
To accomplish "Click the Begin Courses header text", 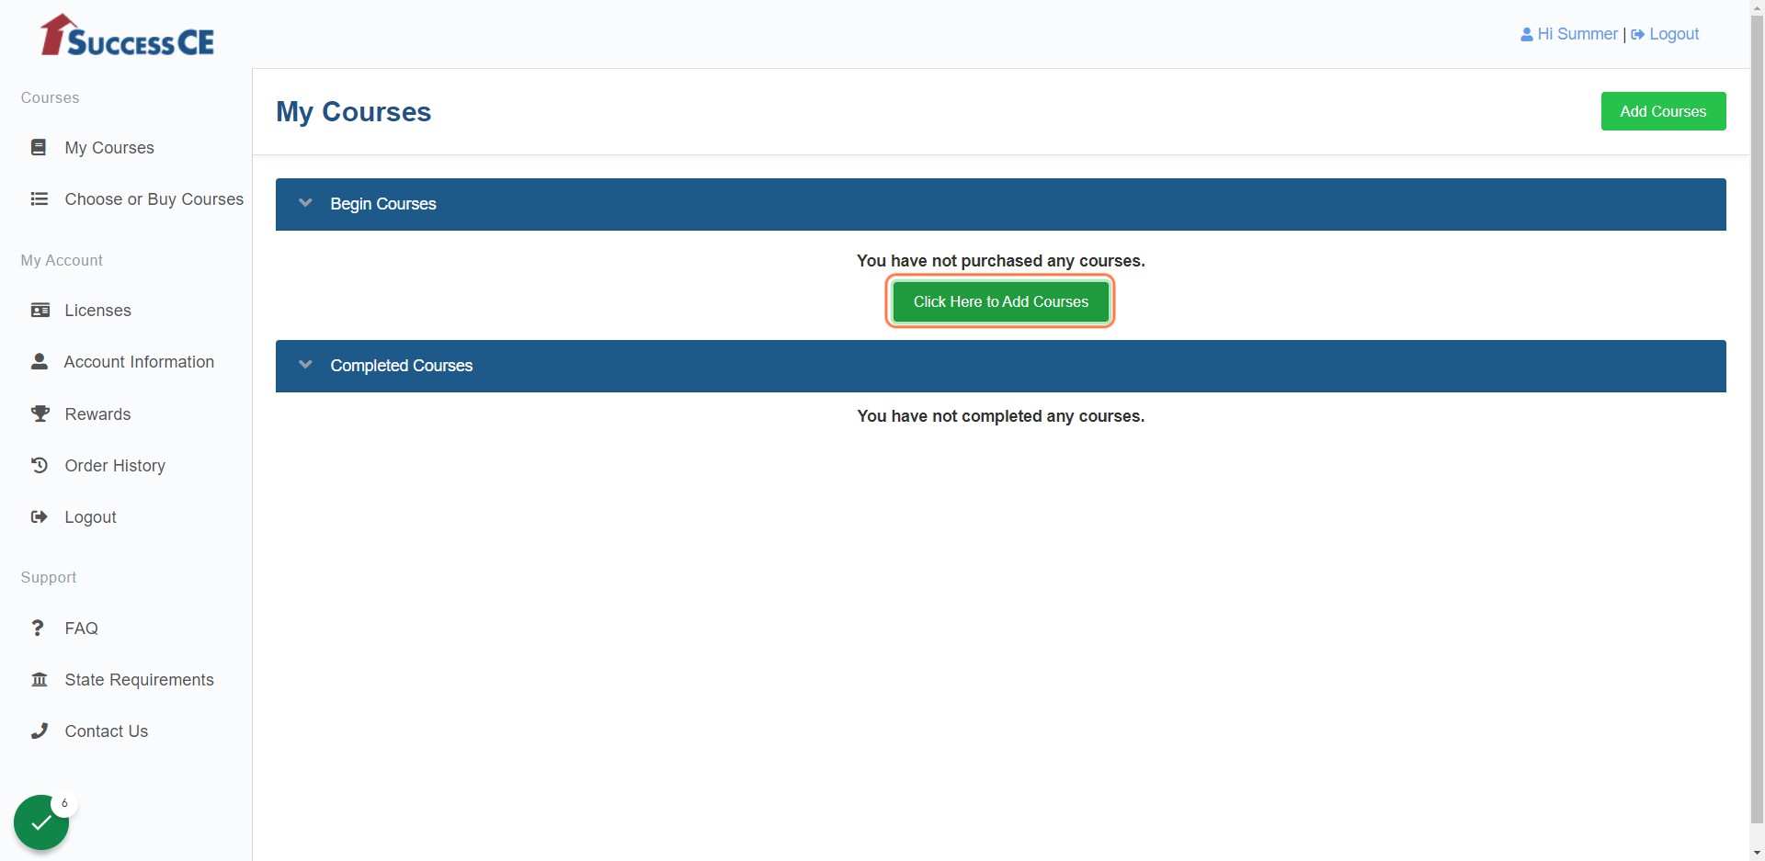I will point(383,203).
